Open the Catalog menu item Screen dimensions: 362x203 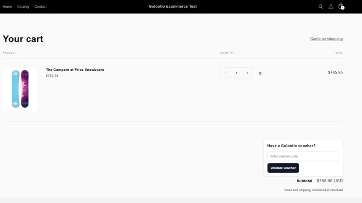[23, 6]
